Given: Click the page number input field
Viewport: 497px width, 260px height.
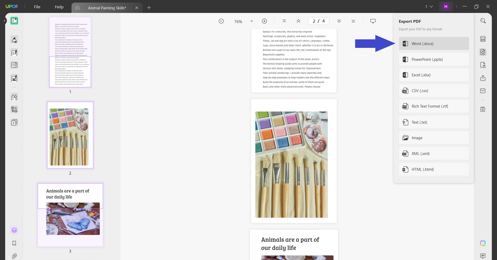Looking at the screenshot, I should click(319, 21).
